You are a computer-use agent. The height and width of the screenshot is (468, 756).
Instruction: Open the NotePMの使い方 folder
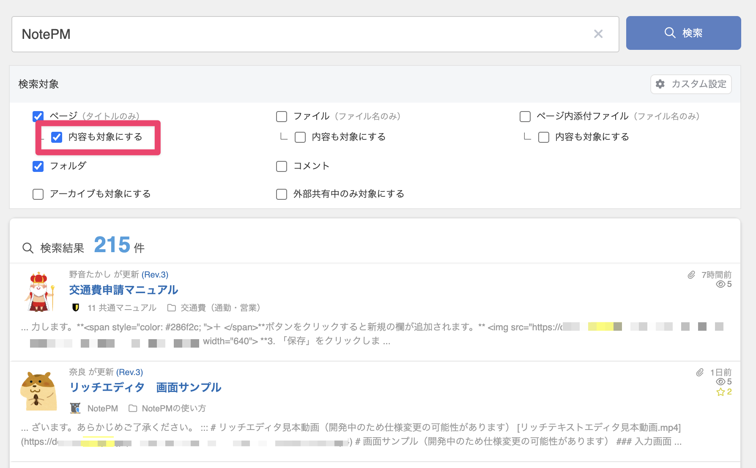point(174,408)
